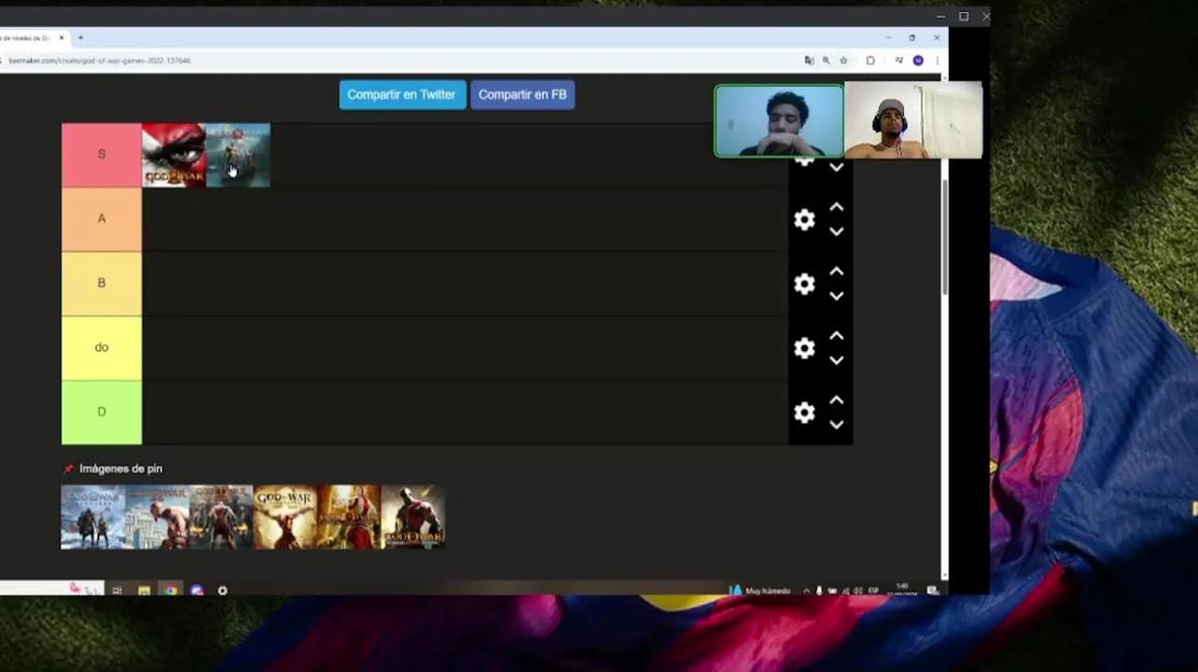Open the Chrome three-dot menu
Image resolution: width=1198 pixels, height=672 pixels.
pos(937,61)
